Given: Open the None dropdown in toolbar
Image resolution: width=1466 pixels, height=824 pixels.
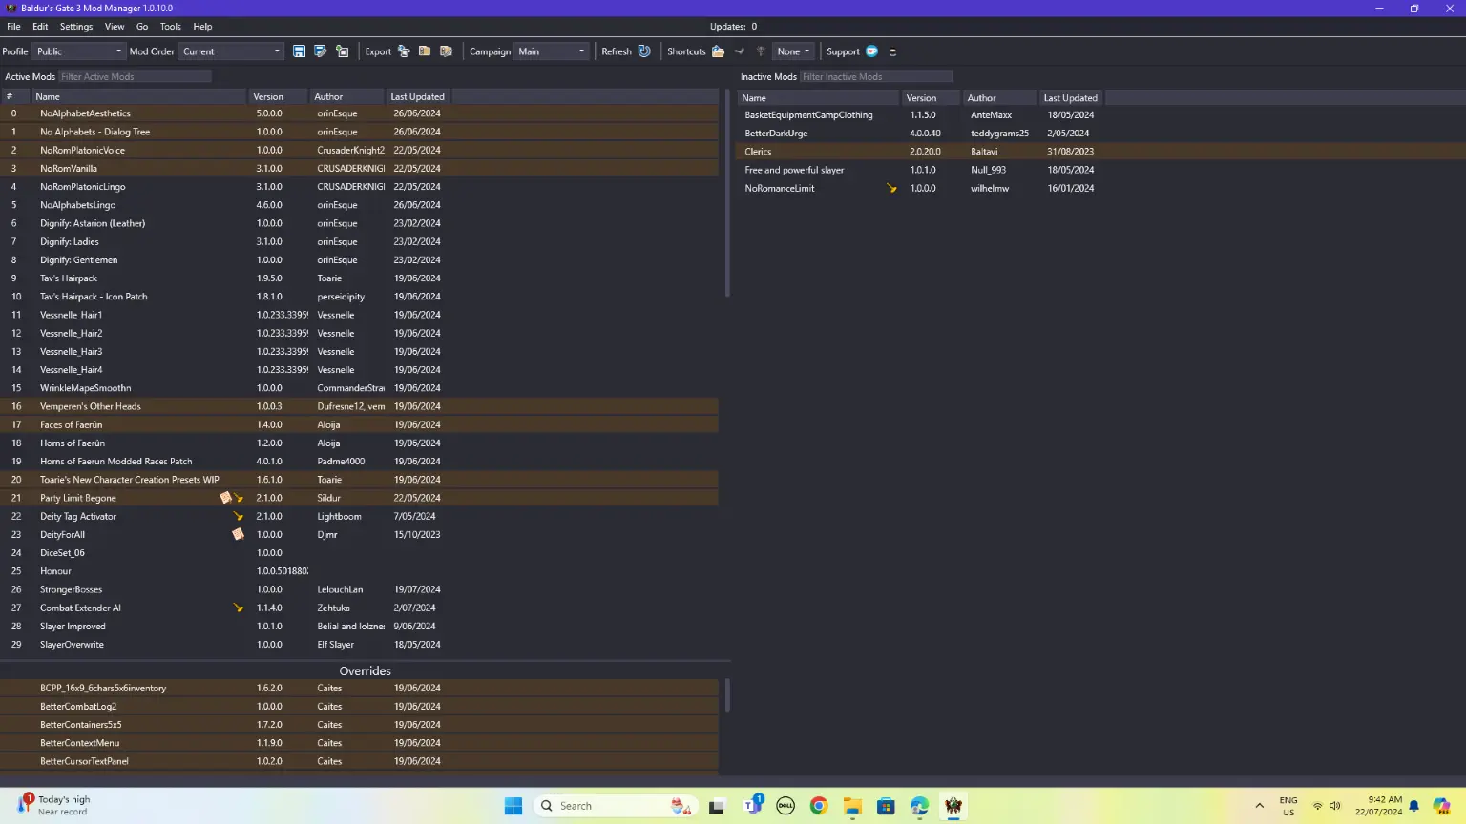Looking at the screenshot, I should (x=793, y=51).
